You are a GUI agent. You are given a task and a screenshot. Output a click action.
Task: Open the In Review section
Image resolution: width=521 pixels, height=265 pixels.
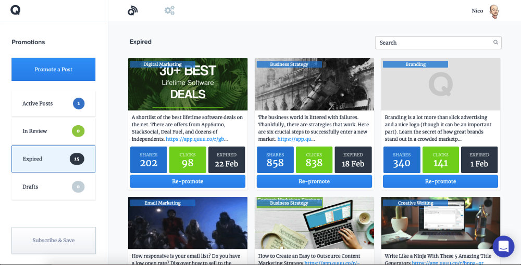[x=54, y=131]
